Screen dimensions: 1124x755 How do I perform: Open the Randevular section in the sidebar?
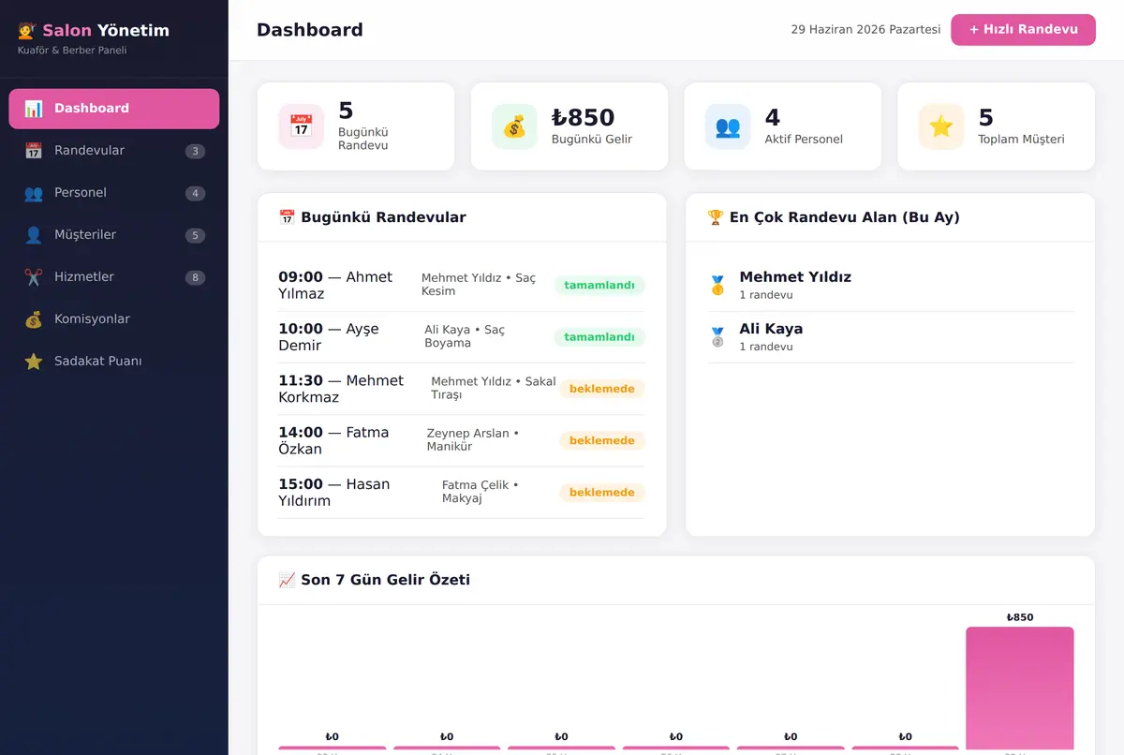[114, 151]
